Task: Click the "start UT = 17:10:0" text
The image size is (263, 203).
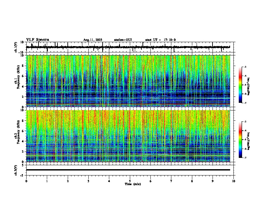Action: coord(160,40)
